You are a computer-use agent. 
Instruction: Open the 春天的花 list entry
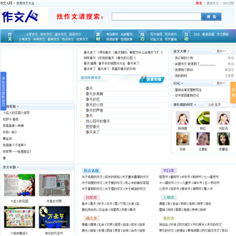92,100
